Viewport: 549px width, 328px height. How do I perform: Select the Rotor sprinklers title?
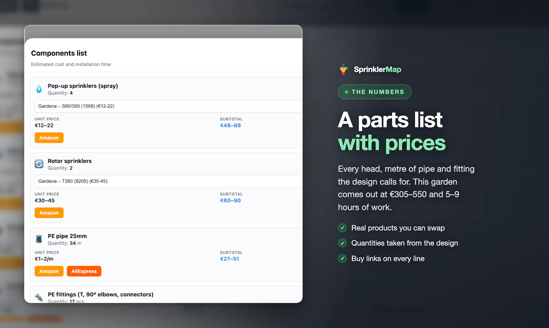coord(70,161)
